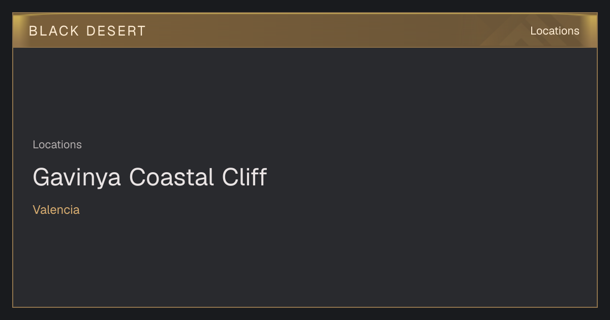The width and height of the screenshot is (610, 320).
Task: Click the word Gavinya in the page title
Action: pyautogui.click(x=77, y=178)
